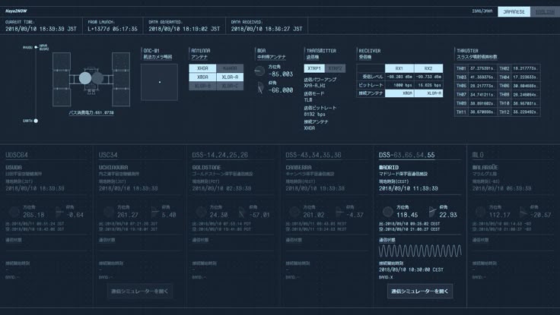This screenshot has width=560, height=315.
Task: Click Madrid connection start 10:30:00 CEST
Action: pos(411,269)
